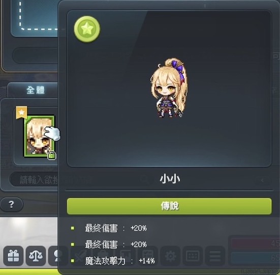
Task: Click the green star rank badge
Action: pyautogui.click(x=87, y=29)
